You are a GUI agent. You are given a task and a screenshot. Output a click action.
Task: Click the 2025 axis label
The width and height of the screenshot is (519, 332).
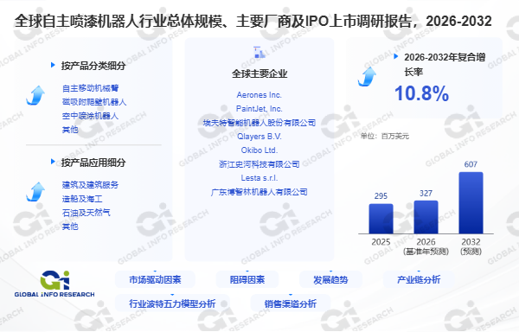point(381,242)
